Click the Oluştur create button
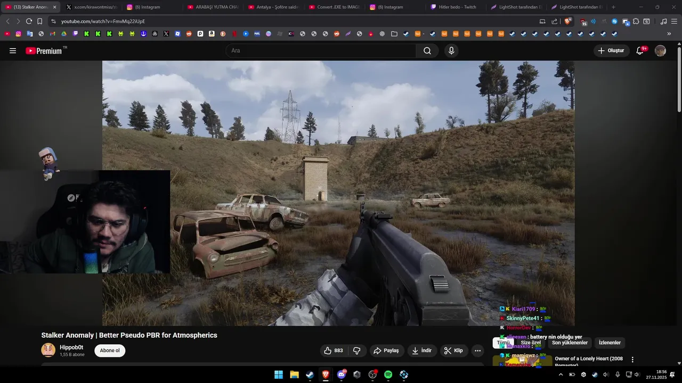The height and width of the screenshot is (383, 682). coord(611,51)
